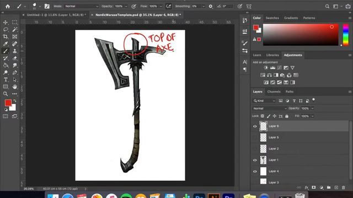
Task: Open the Search icon in options bar
Action: [x=327, y=7]
